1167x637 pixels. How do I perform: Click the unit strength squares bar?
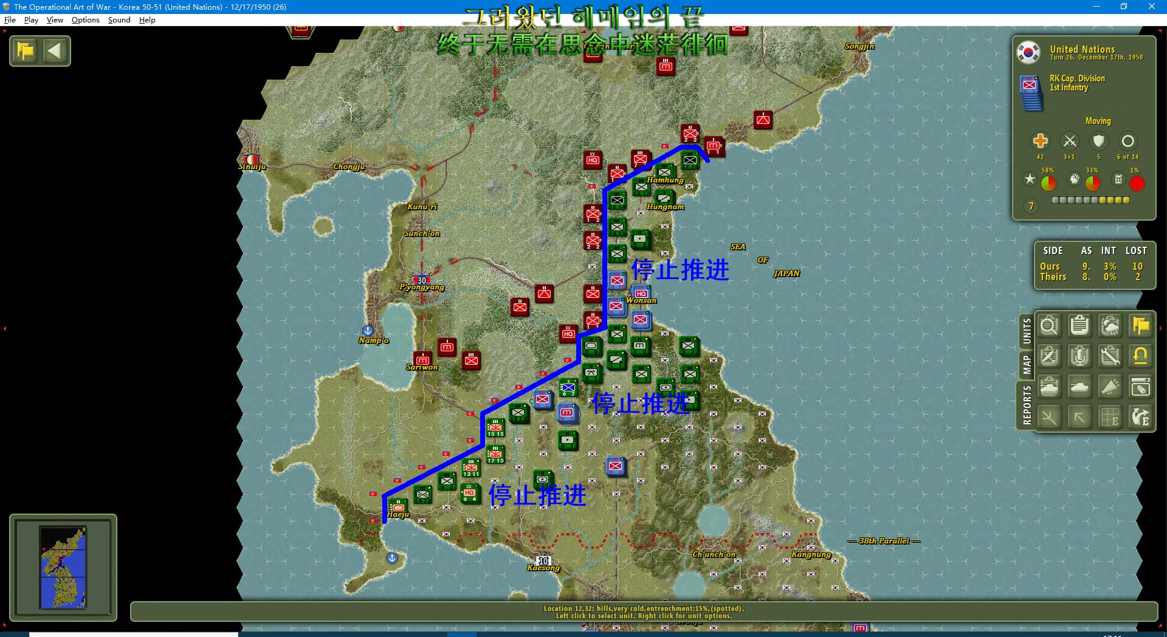[x=1090, y=200]
